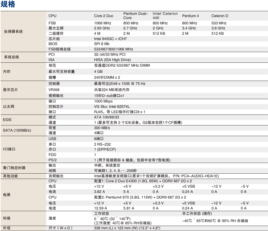Select the 2.93 GHz max frequency
This screenshot has height=231, width=268.
102,28
